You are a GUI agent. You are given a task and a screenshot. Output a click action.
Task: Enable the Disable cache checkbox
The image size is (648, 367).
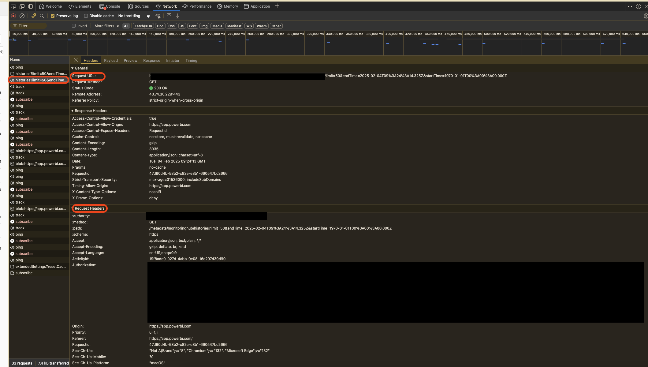tap(86, 16)
